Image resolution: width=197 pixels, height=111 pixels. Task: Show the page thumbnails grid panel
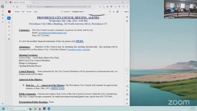click(x=127, y=21)
